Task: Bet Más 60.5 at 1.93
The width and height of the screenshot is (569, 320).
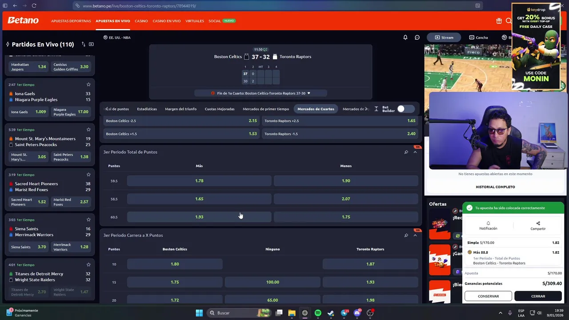Action: point(199,217)
